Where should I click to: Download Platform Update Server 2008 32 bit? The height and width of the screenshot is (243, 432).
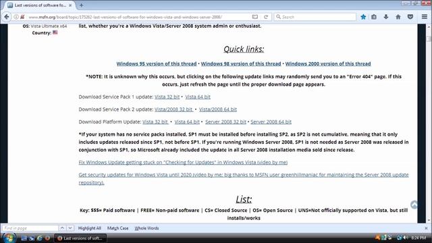pyautogui.click(x=225, y=122)
